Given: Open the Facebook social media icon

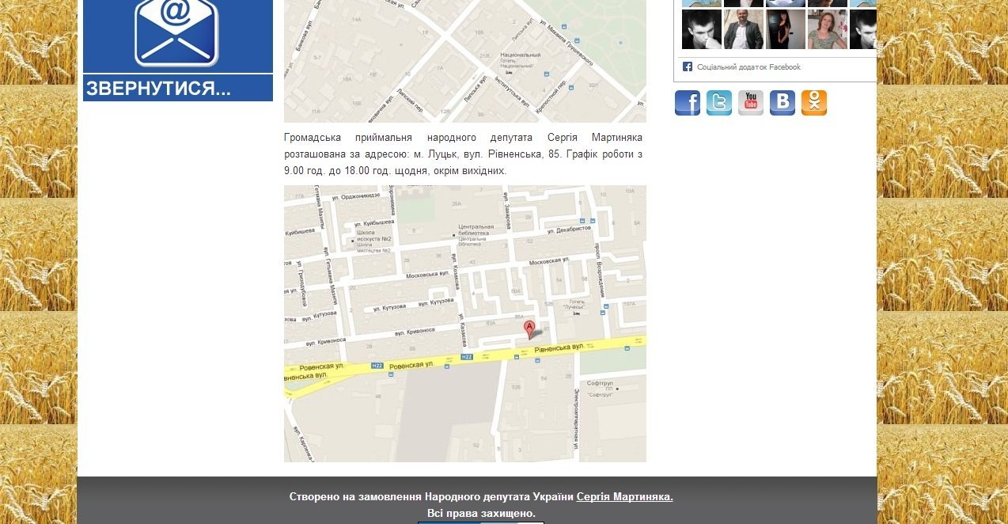Looking at the screenshot, I should click(x=688, y=103).
